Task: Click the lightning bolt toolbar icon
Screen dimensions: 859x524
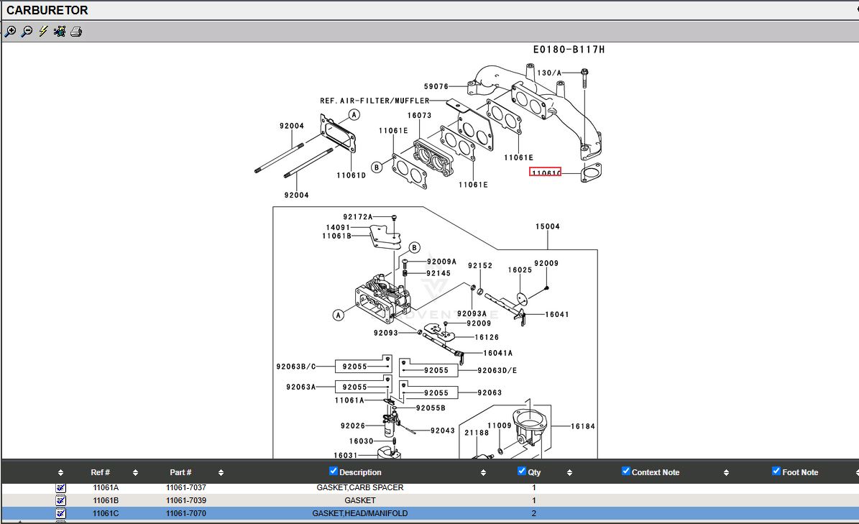Action: pos(43,32)
